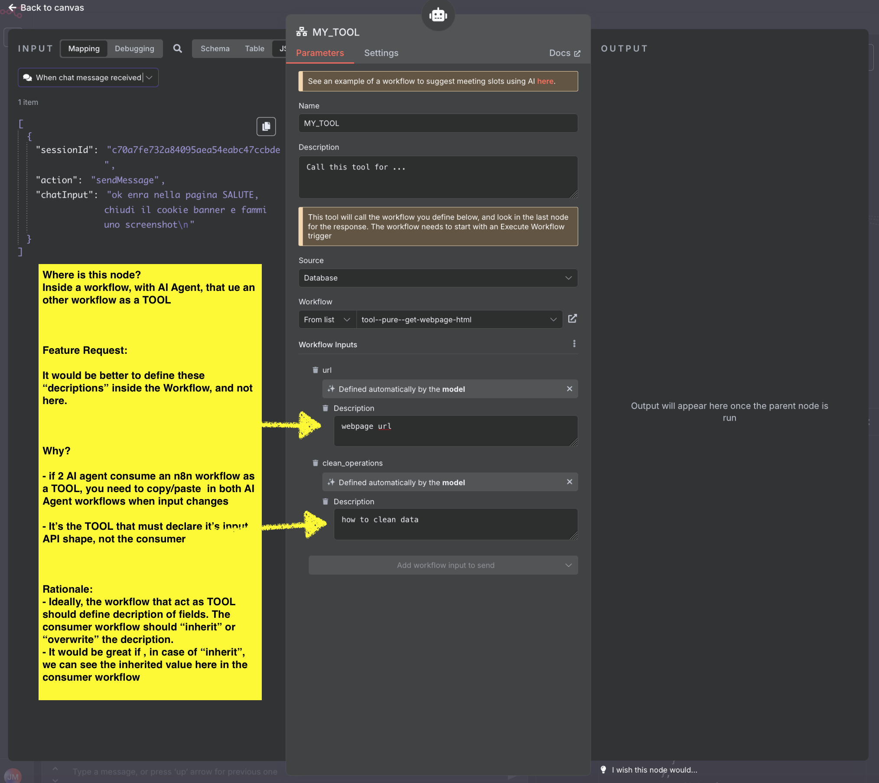The width and height of the screenshot is (879, 783).
Task: Switch to the Debugging tab
Action: 134,48
